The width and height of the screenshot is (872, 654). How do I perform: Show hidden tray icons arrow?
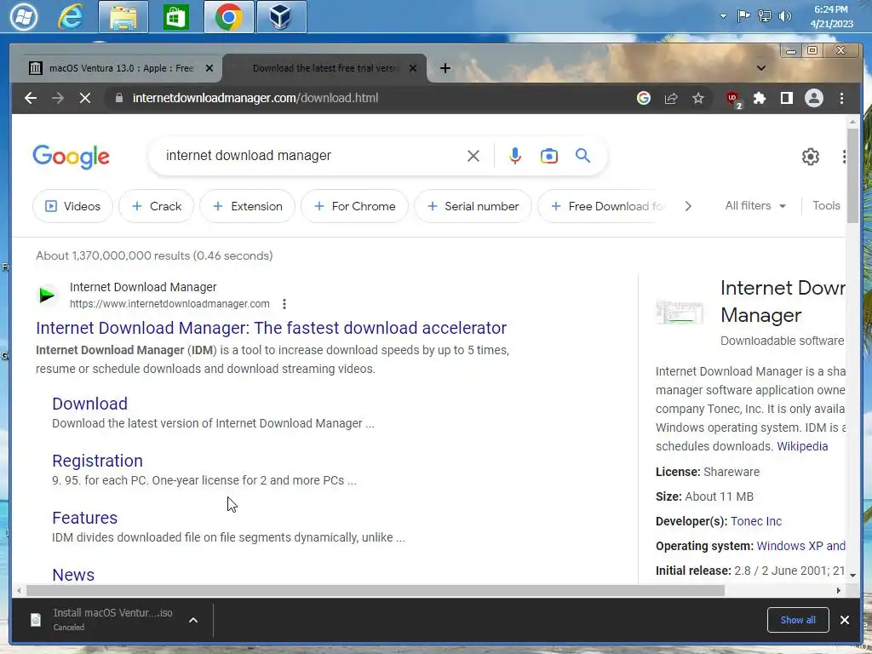click(x=723, y=16)
